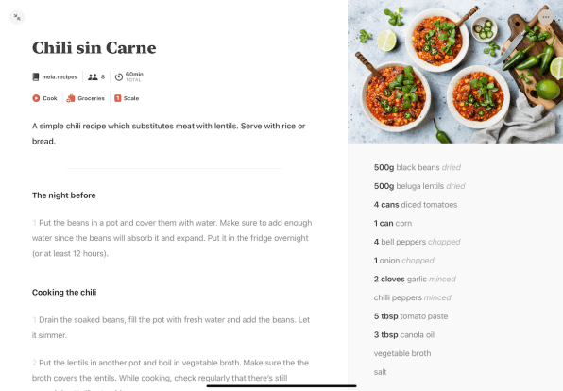
Task: Enlarge the chili bowls recipe photo
Action: 455,72
